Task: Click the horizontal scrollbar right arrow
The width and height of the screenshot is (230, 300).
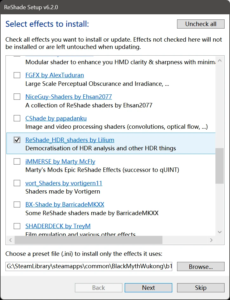Action: 212,240
